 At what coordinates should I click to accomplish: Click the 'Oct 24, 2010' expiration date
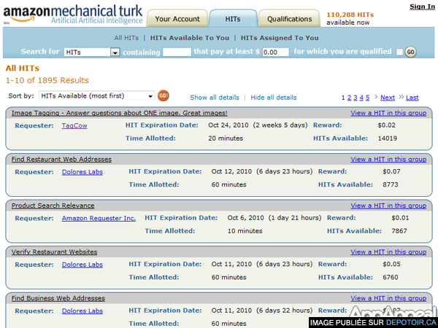[228, 125]
